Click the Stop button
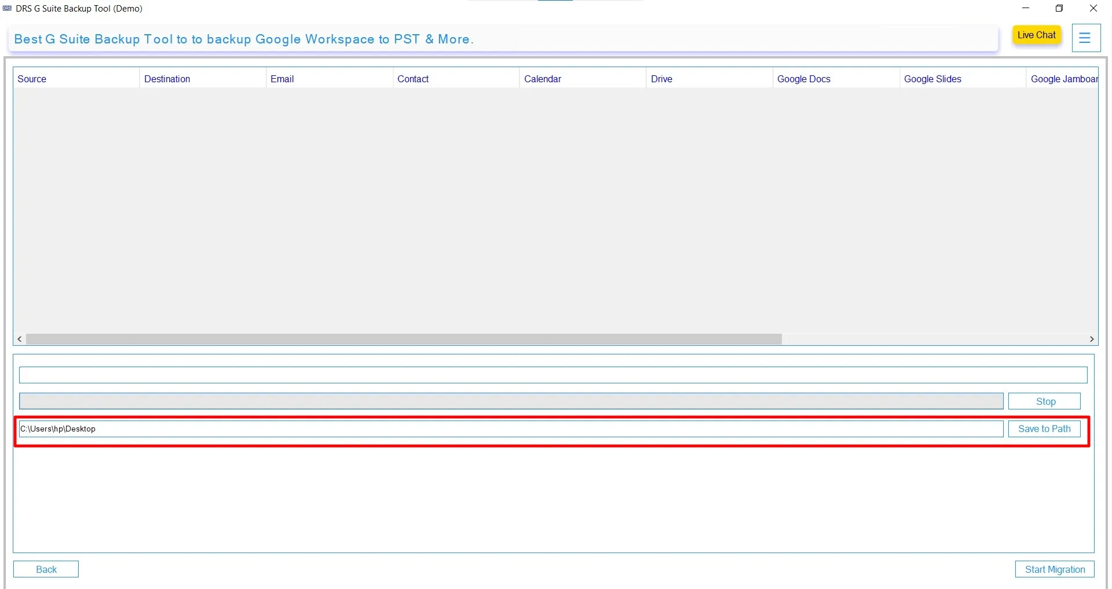 [x=1045, y=401]
